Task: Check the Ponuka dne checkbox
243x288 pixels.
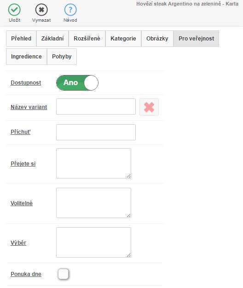Action: (64, 274)
